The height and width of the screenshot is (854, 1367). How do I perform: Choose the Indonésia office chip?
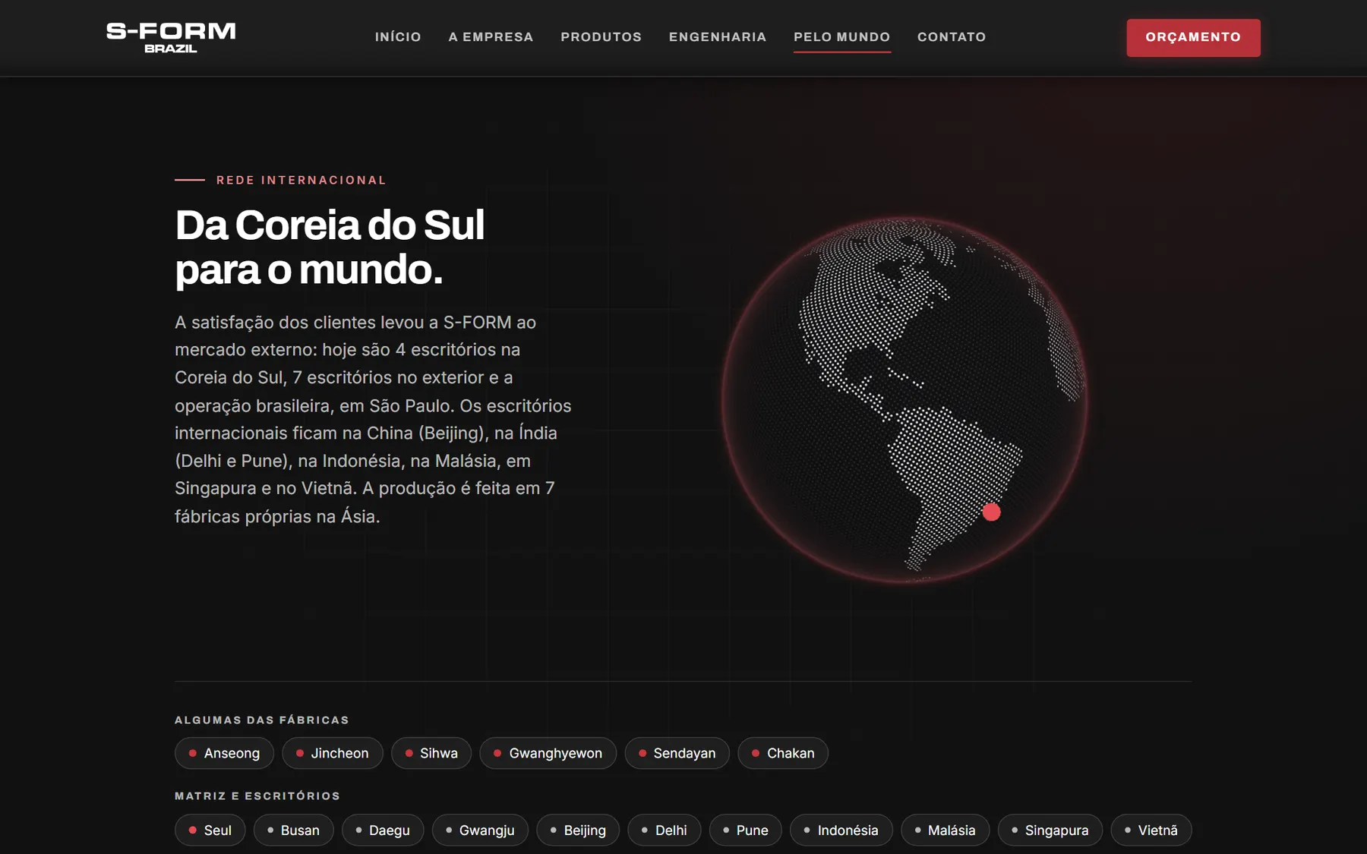click(x=841, y=830)
